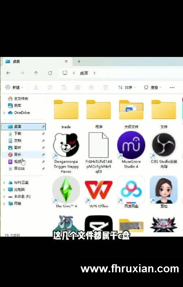Unpin 回收站 via its pin icon

[43, 169]
